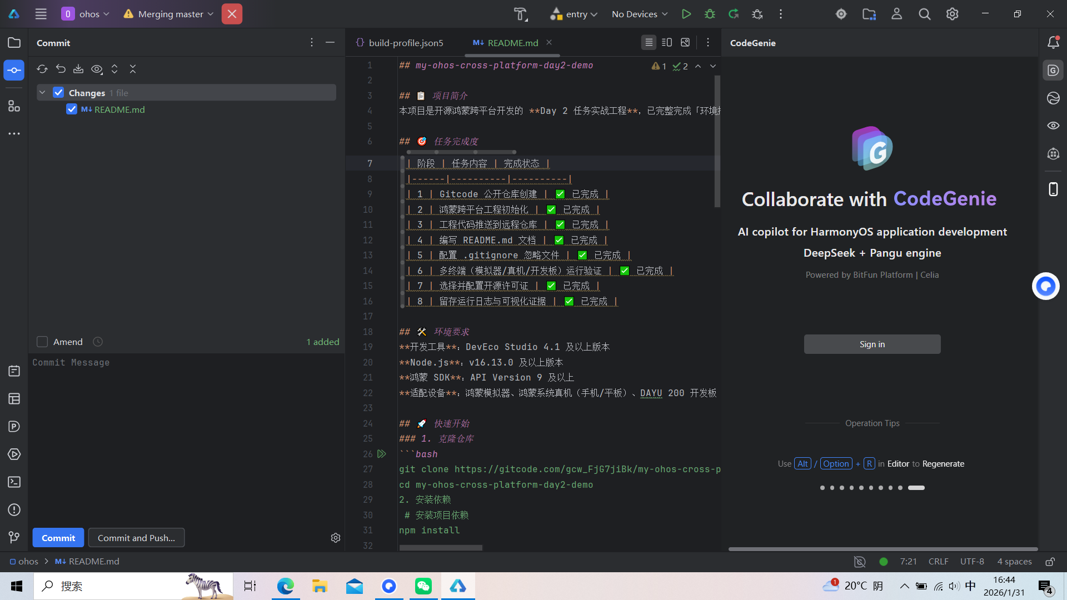The height and width of the screenshot is (600, 1067).
Task: Click the Shelve changes icon
Action: [x=78, y=69]
